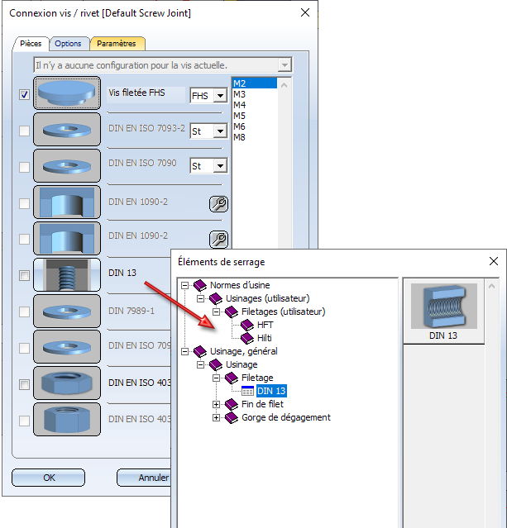Collapse the Usinages (utilisateur) node
Viewport: 507px width, 528px height.
coord(201,298)
